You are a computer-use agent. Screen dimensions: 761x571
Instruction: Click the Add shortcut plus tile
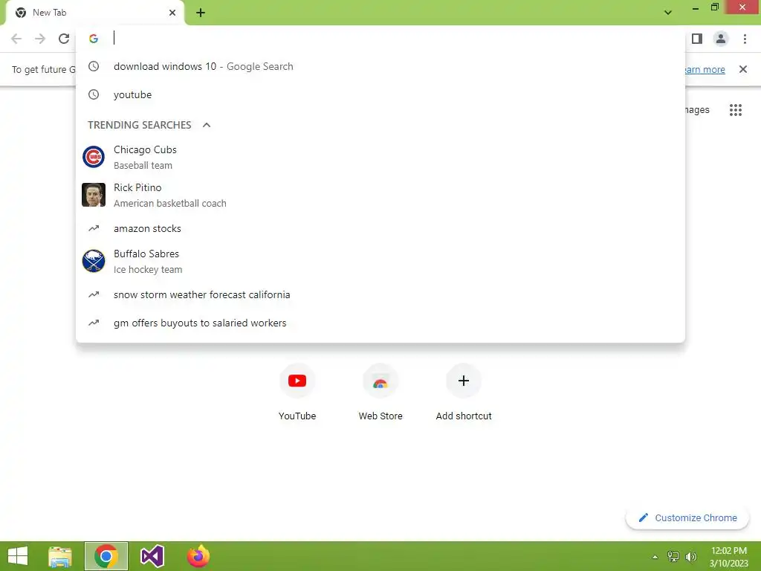464,393
